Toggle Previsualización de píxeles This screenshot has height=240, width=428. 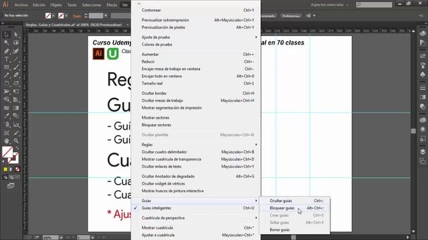(196, 27)
